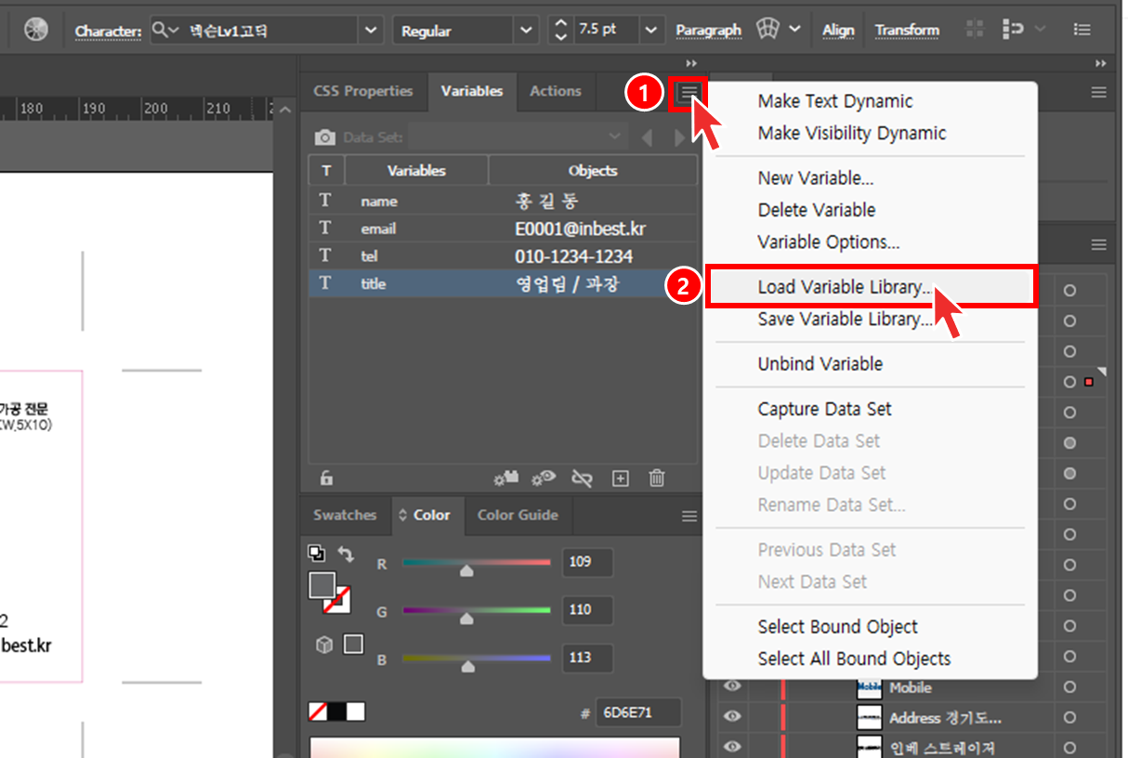Click target circle for 인베 스트레이저 layer

1069,748
